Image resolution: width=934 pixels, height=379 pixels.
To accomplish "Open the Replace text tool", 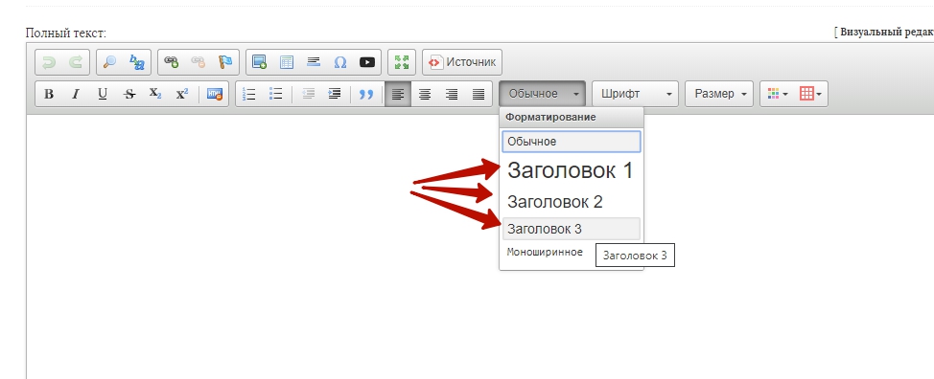I will click(137, 62).
